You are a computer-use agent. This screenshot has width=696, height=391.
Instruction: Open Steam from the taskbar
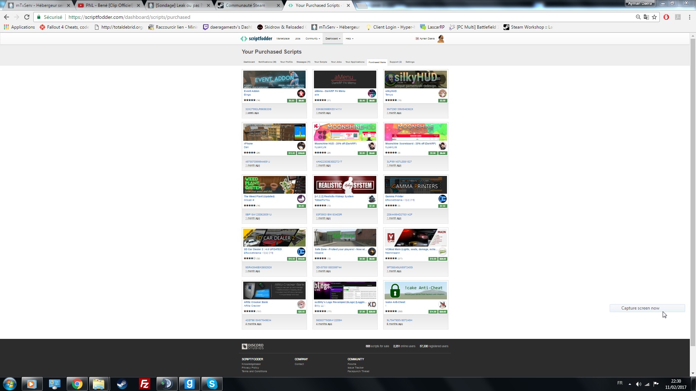coord(122,384)
